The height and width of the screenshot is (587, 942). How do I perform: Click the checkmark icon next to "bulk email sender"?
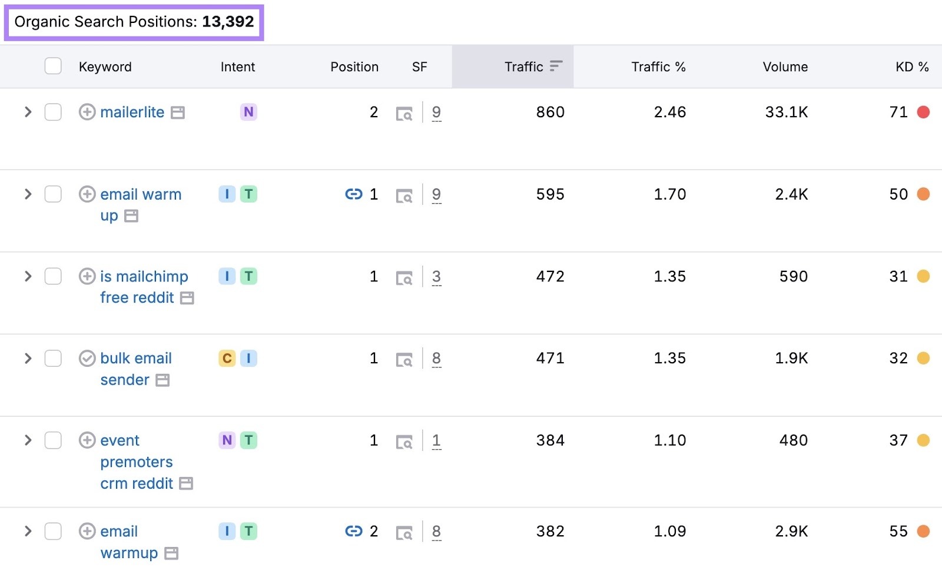point(87,358)
